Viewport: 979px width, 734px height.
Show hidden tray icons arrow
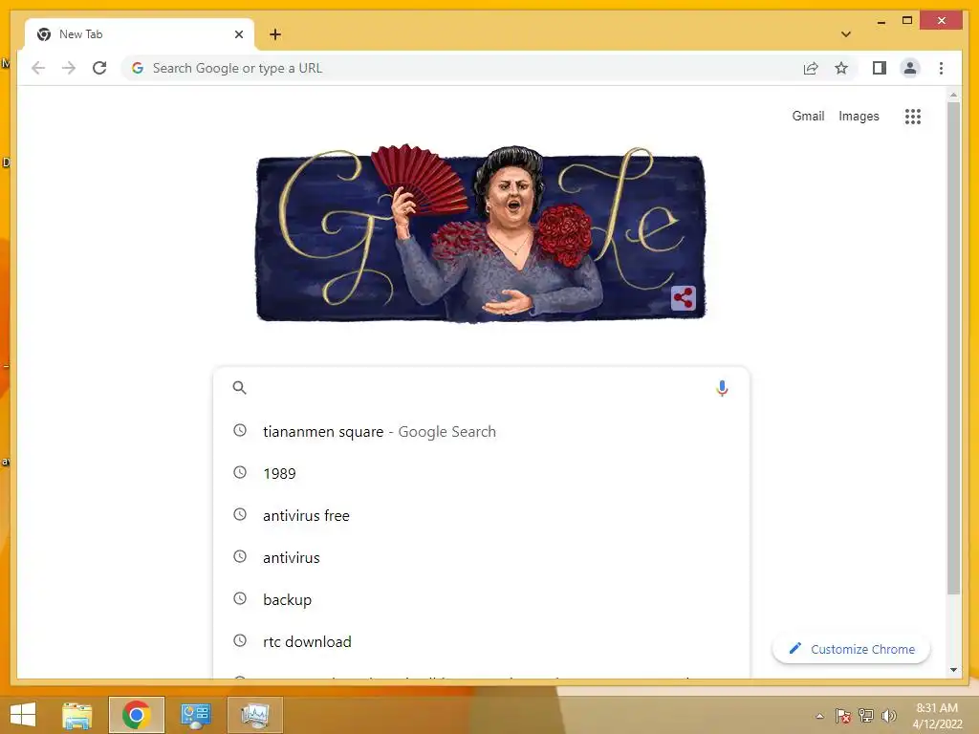click(x=819, y=716)
